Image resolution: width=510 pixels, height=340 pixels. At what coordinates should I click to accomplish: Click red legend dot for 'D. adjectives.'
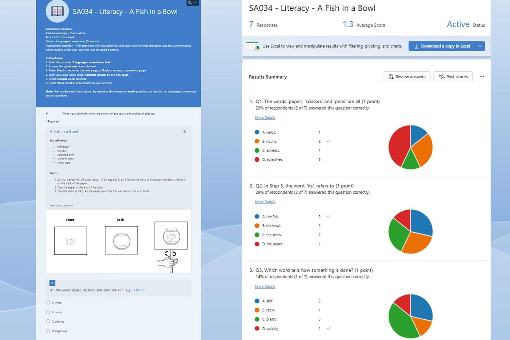257,159
